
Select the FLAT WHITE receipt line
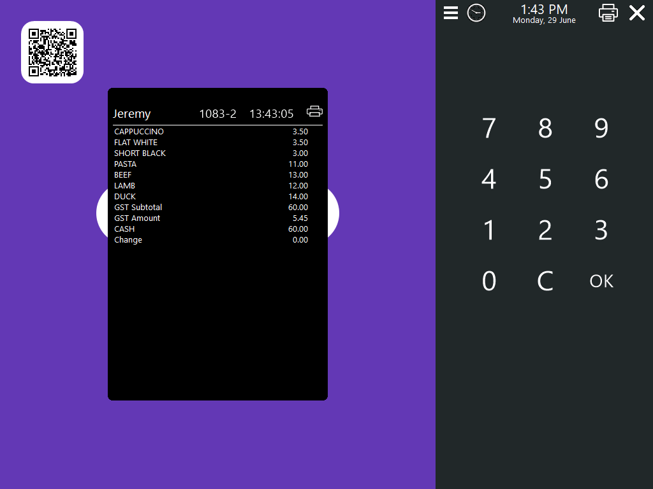coord(211,142)
